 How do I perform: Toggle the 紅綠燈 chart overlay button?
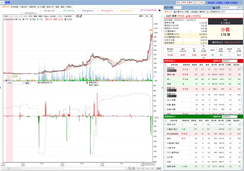[53, 16]
